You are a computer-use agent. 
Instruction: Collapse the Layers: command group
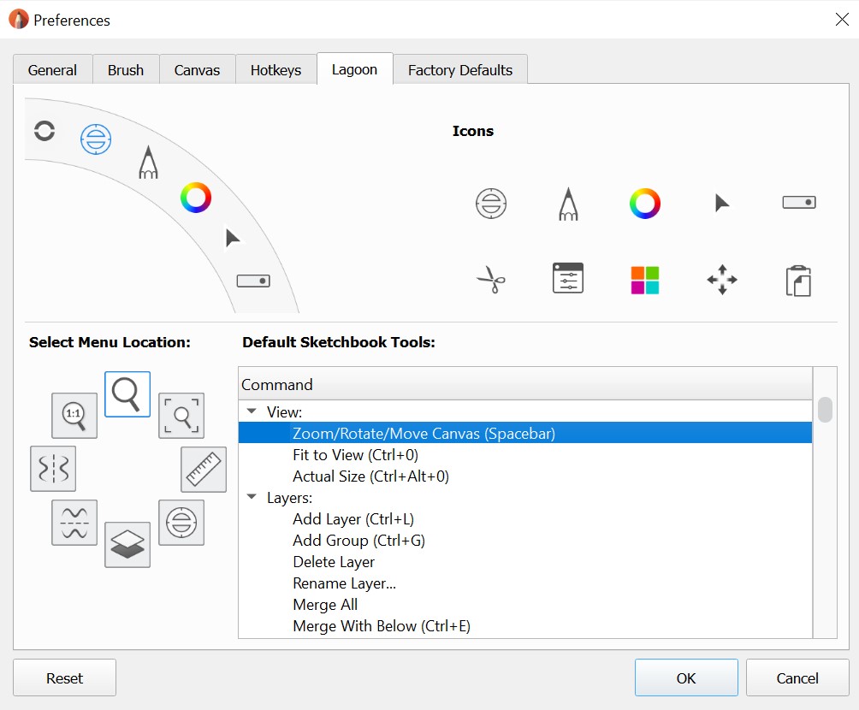click(x=252, y=497)
